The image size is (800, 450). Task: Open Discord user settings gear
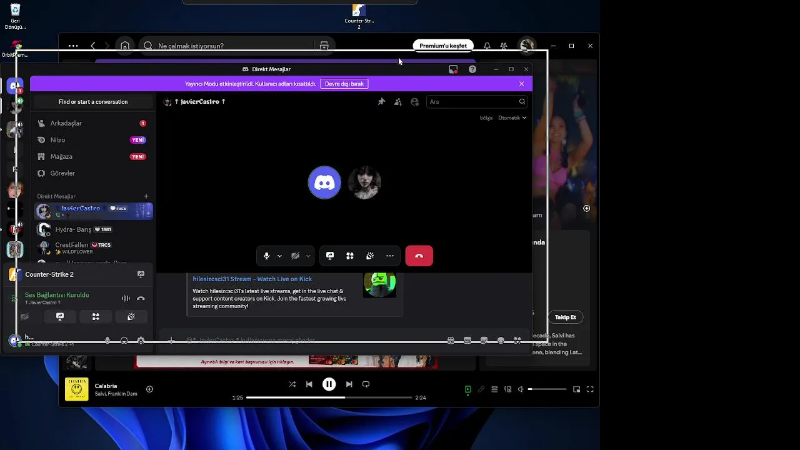(x=141, y=340)
